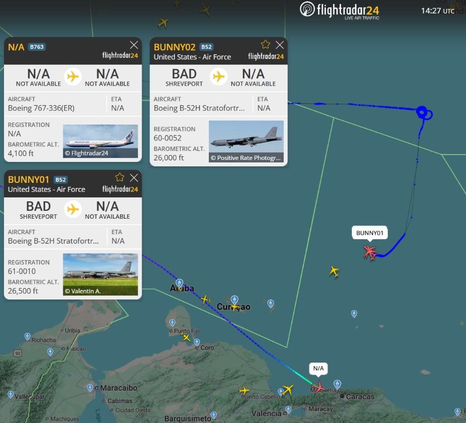The width and height of the screenshot is (466, 423).
Task: Close the N/A Boeing 767 info card
Action: [134, 44]
